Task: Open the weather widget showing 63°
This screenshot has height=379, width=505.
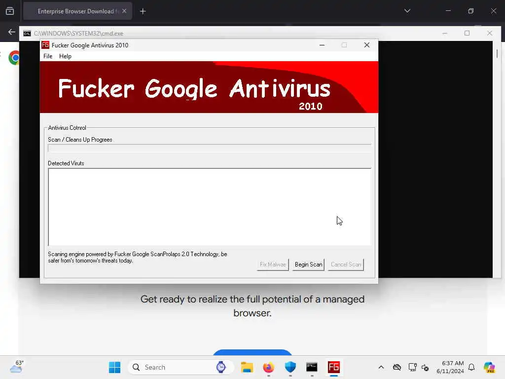Action: point(16,367)
